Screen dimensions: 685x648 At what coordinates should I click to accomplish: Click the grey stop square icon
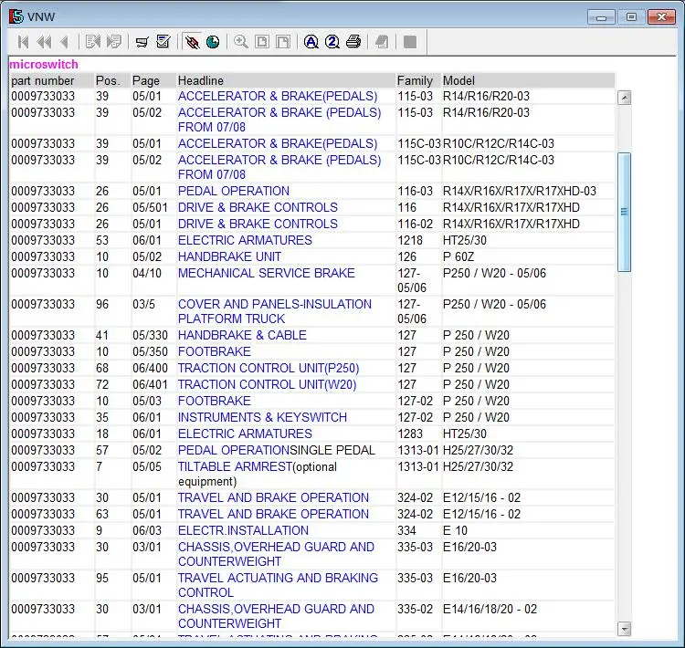(x=410, y=42)
